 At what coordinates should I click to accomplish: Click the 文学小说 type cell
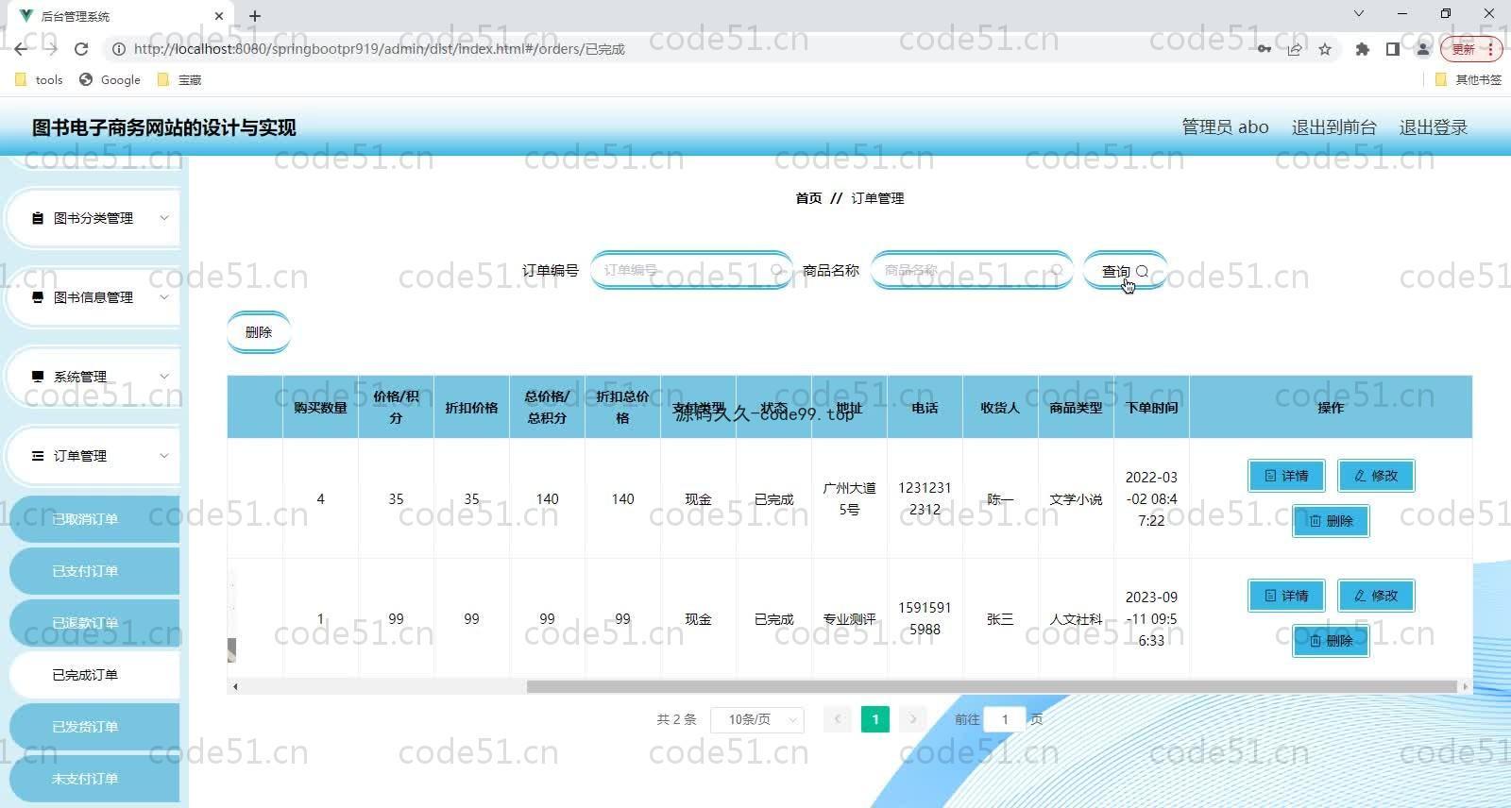(x=1076, y=499)
